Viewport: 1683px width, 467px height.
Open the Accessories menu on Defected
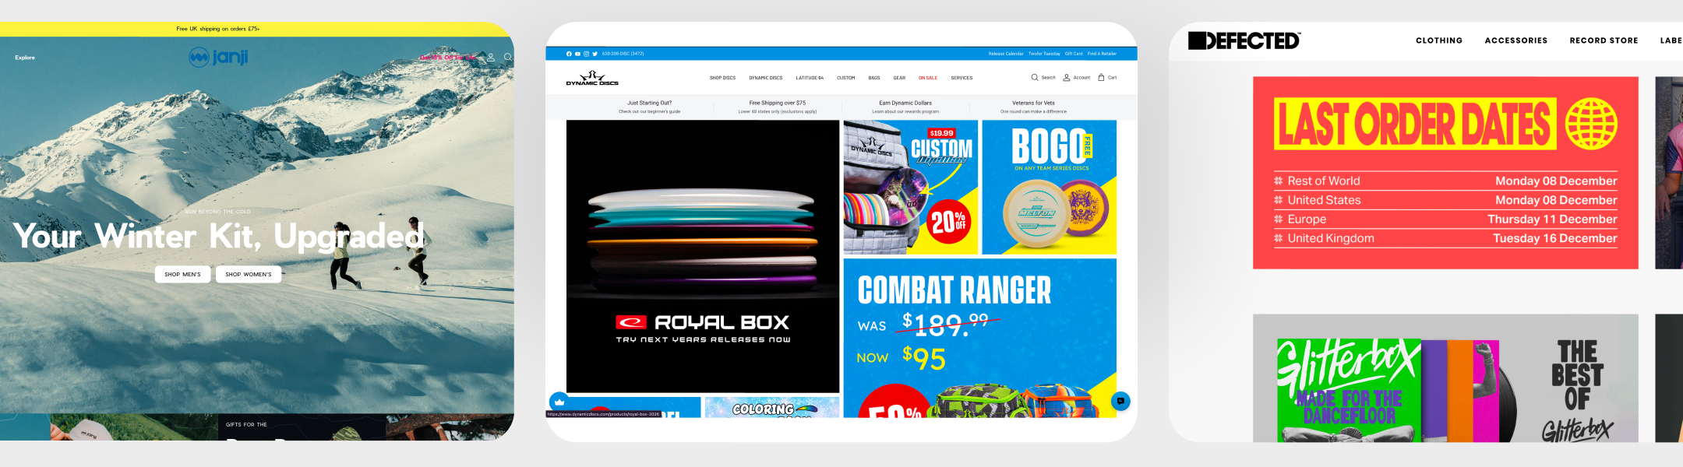click(x=1516, y=40)
